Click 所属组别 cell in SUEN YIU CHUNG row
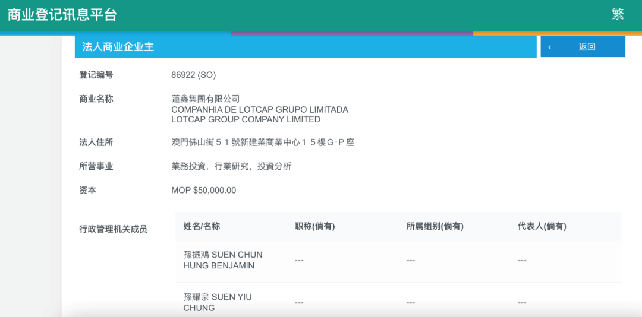Viewport: 642px width, 317px height. [x=411, y=303]
